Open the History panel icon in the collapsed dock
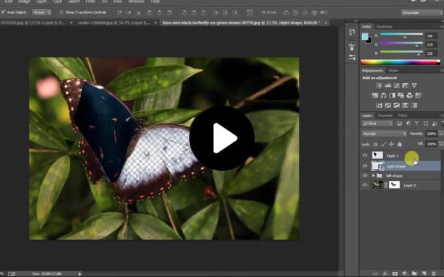444x277 pixels. pyautogui.click(x=352, y=32)
